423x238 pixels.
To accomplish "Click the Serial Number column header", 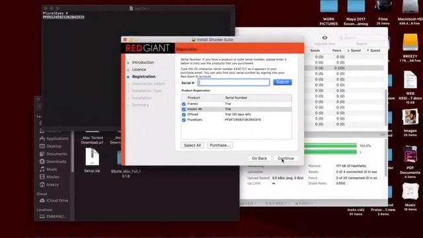I will coord(236,98).
